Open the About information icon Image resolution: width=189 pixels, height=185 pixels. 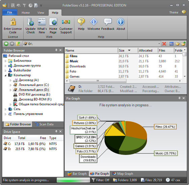point(120,22)
